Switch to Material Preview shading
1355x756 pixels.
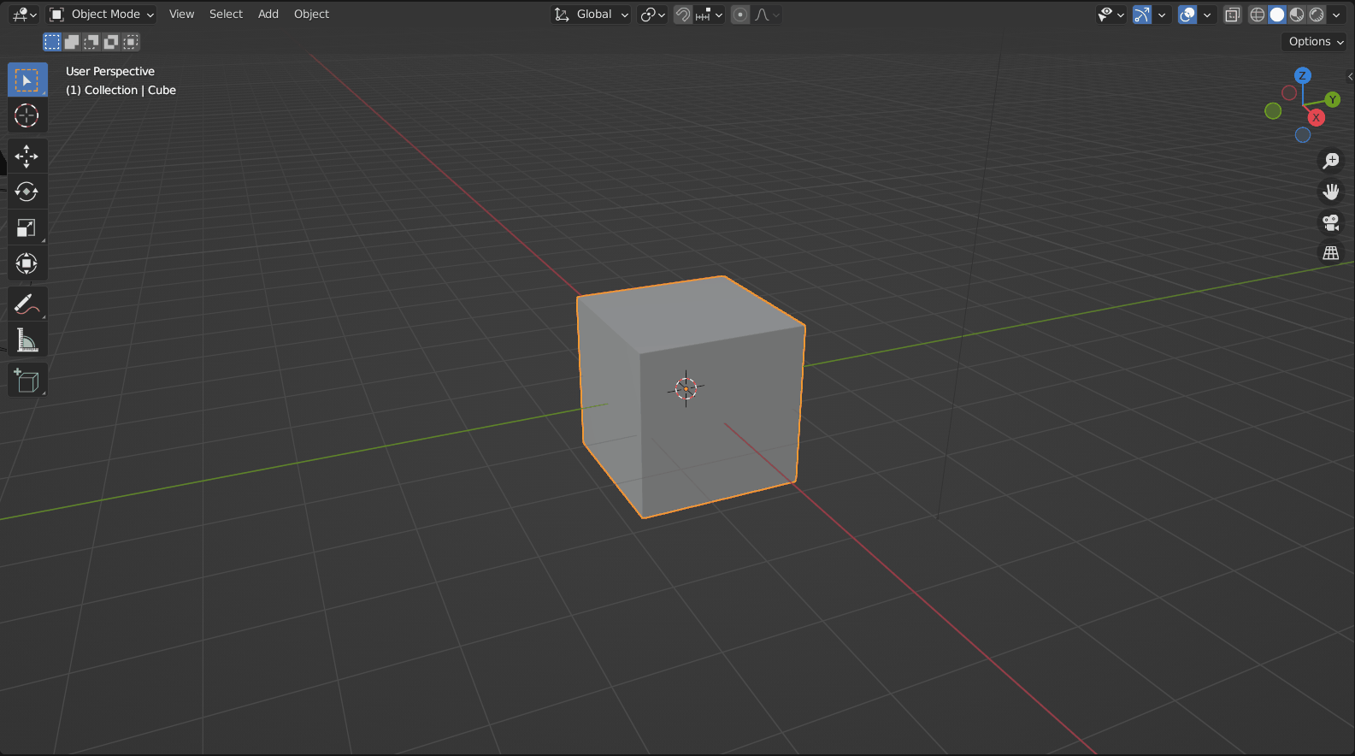click(1297, 15)
